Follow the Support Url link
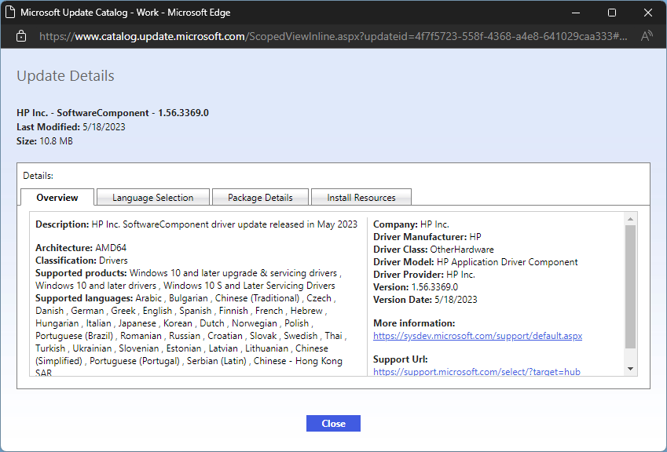The image size is (667, 452). (476, 371)
